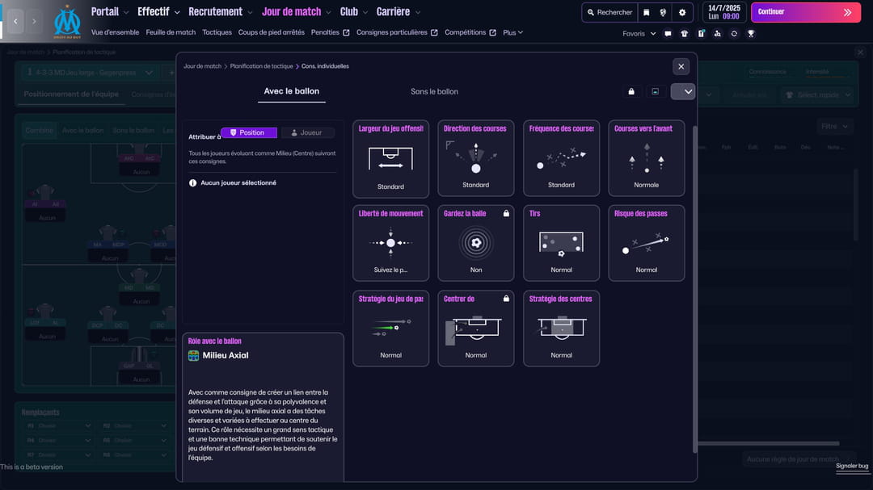Click the padlock icon in dialog header
The height and width of the screenshot is (490, 873).
631,91
